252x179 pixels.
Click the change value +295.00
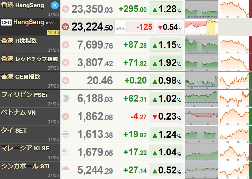(x=133, y=9)
